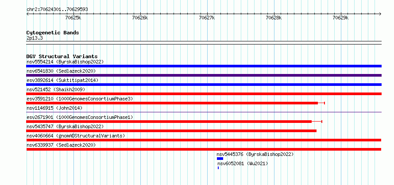The height and width of the screenshot is (185, 394).
Task: Open nsv6339937 (Sedlazeck2020) label
Action: click(x=61, y=145)
